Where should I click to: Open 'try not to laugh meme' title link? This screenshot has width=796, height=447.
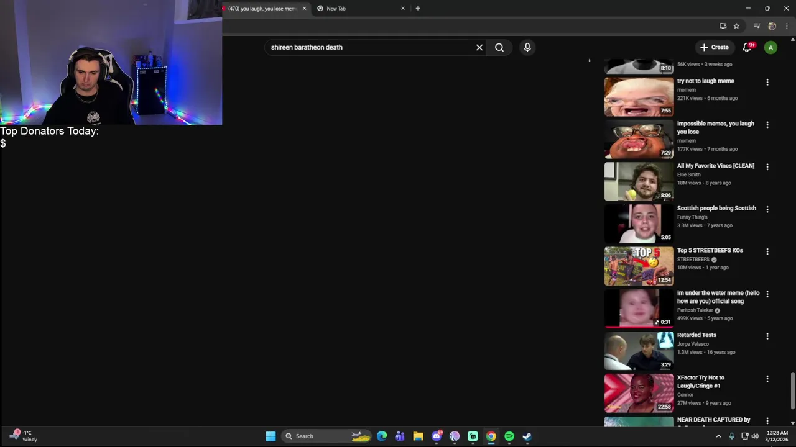point(705,81)
